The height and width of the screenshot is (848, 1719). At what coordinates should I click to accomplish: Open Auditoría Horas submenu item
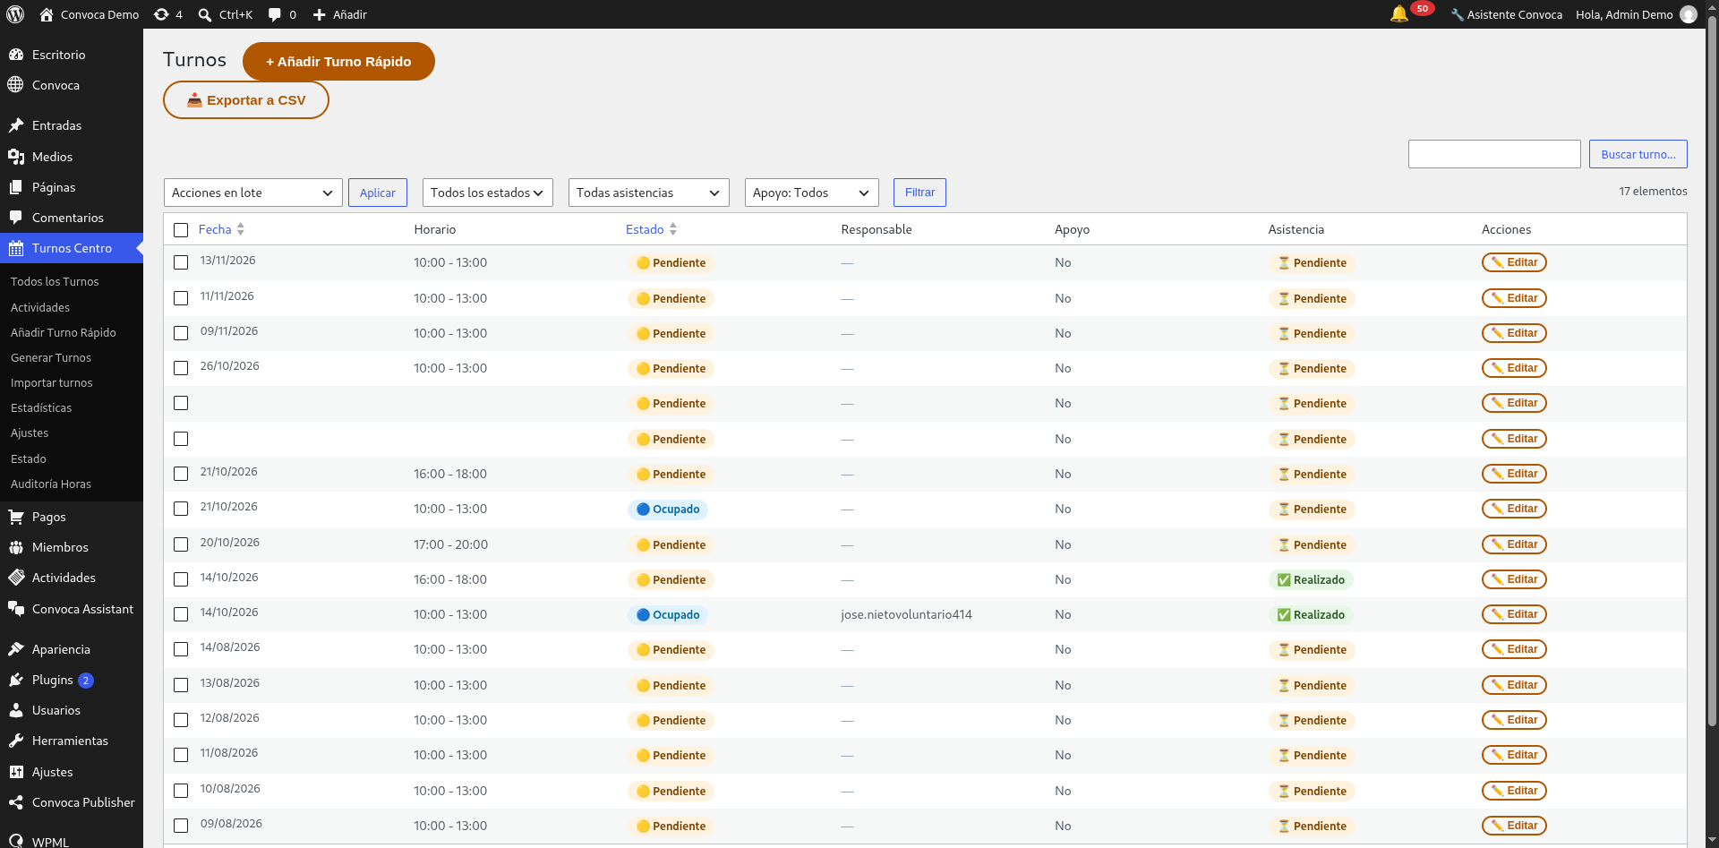pyautogui.click(x=51, y=484)
